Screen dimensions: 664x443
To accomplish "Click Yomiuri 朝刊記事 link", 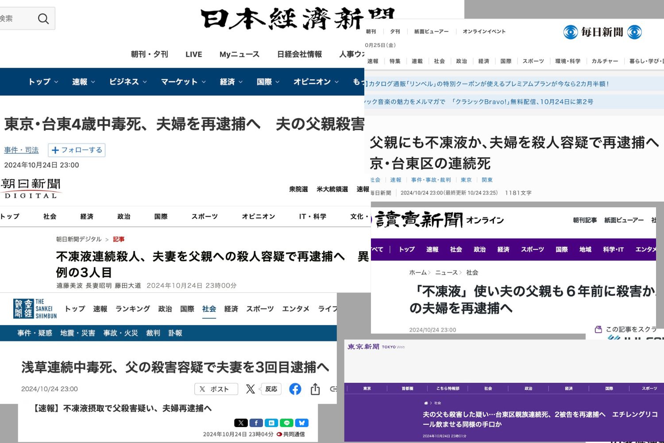I will (585, 220).
